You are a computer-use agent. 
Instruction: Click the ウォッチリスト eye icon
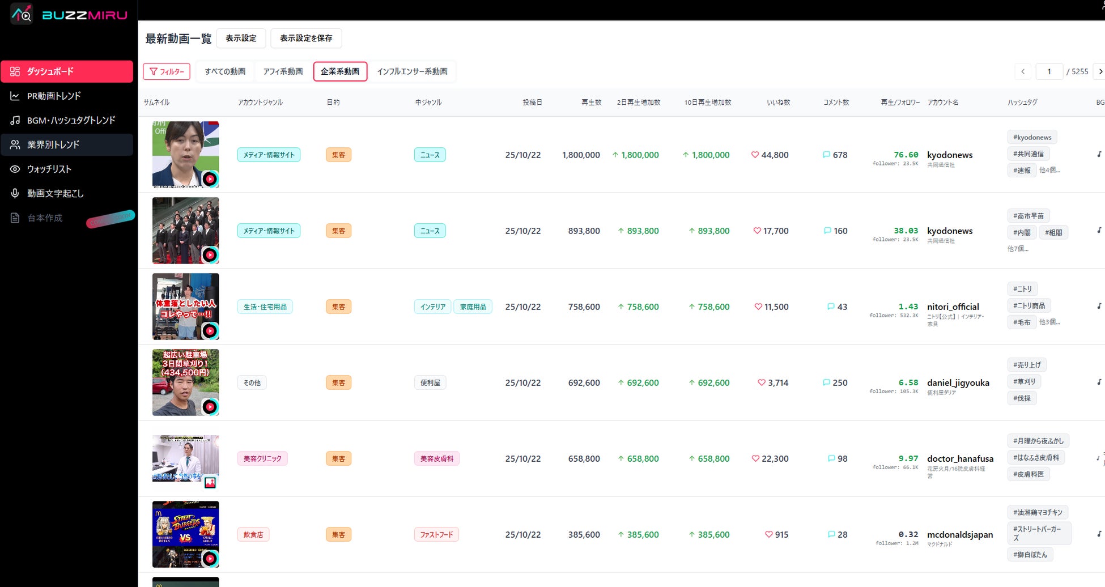[15, 169]
